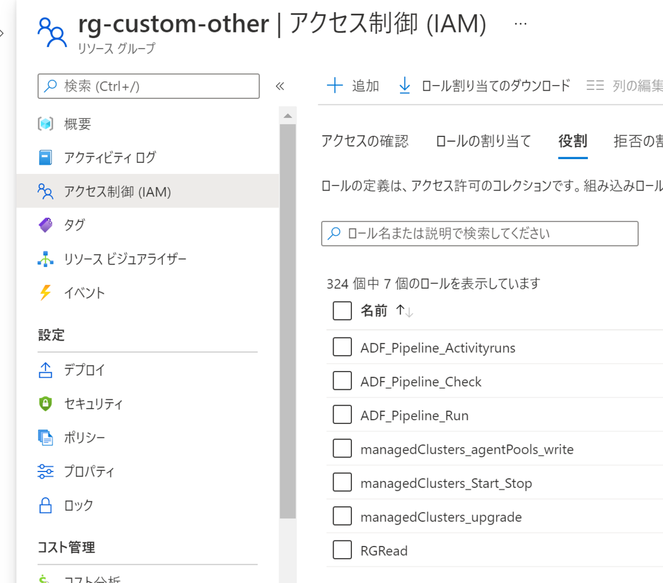Click the purple タグ icon
The height and width of the screenshot is (583, 663).
tap(45, 225)
